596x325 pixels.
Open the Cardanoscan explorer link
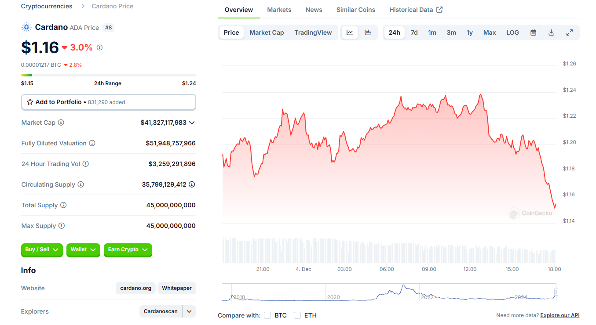[x=161, y=311]
